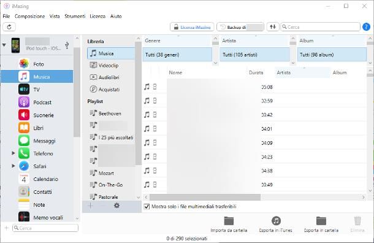The height and width of the screenshot is (243, 374).
Task: Select the track row with duration 04:23
Action: (x=254, y=157)
